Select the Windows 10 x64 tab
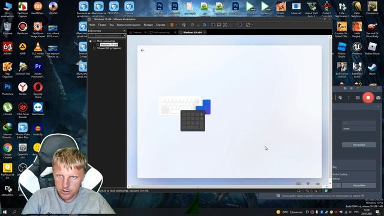Screen dimensions: 384x216 (x=192, y=32)
